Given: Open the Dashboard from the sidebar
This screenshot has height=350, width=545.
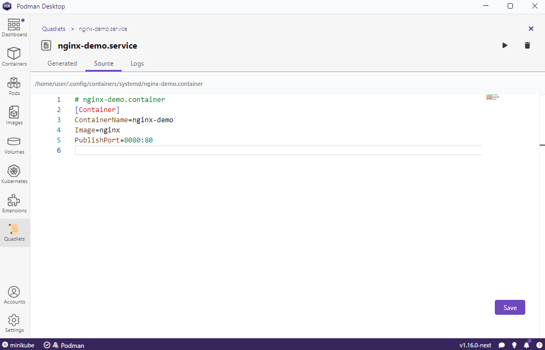Looking at the screenshot, I should [14, 28].
